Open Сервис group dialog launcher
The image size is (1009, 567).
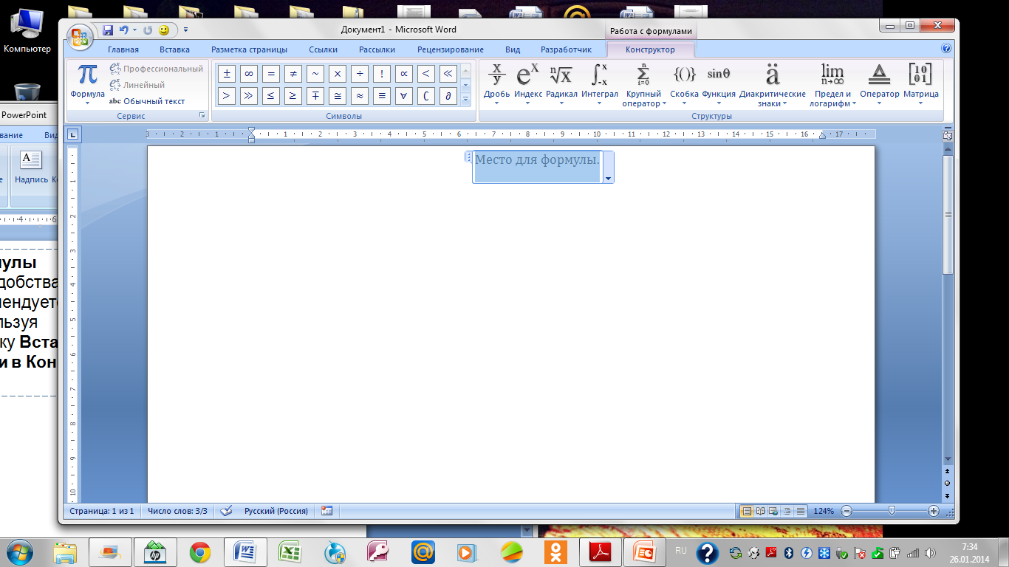201,116
